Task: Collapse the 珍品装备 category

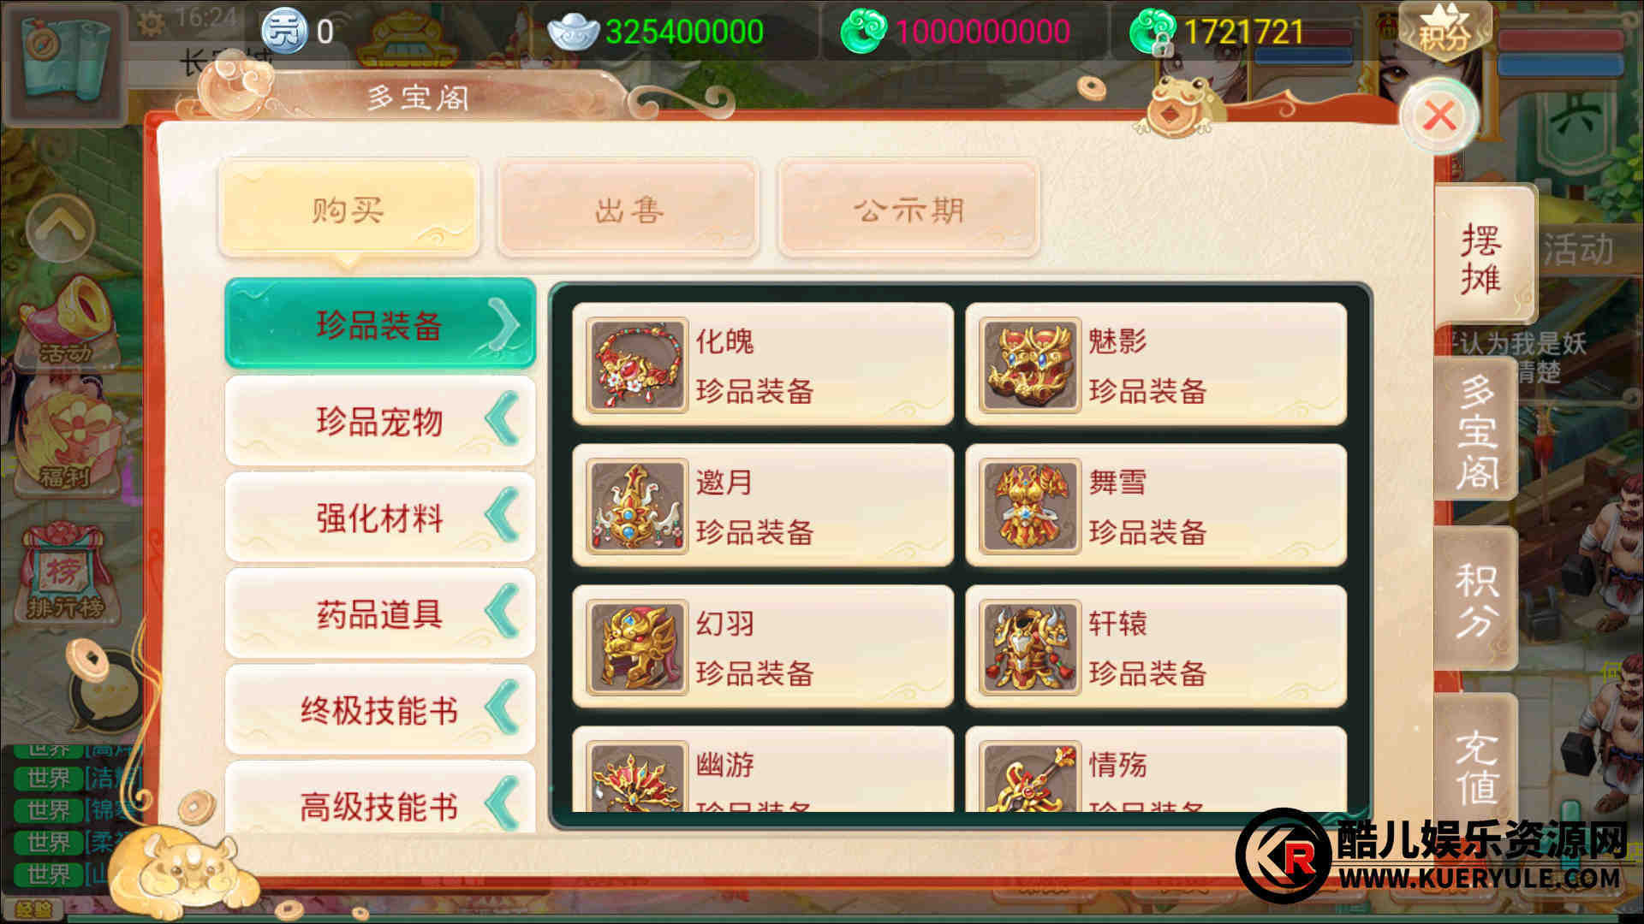Action: [380, 324]
